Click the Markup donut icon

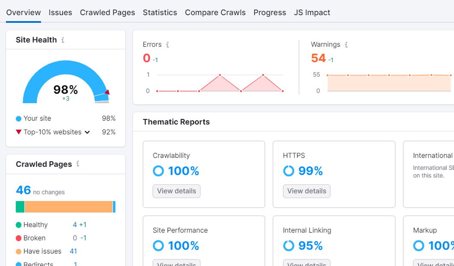point(419,246)
